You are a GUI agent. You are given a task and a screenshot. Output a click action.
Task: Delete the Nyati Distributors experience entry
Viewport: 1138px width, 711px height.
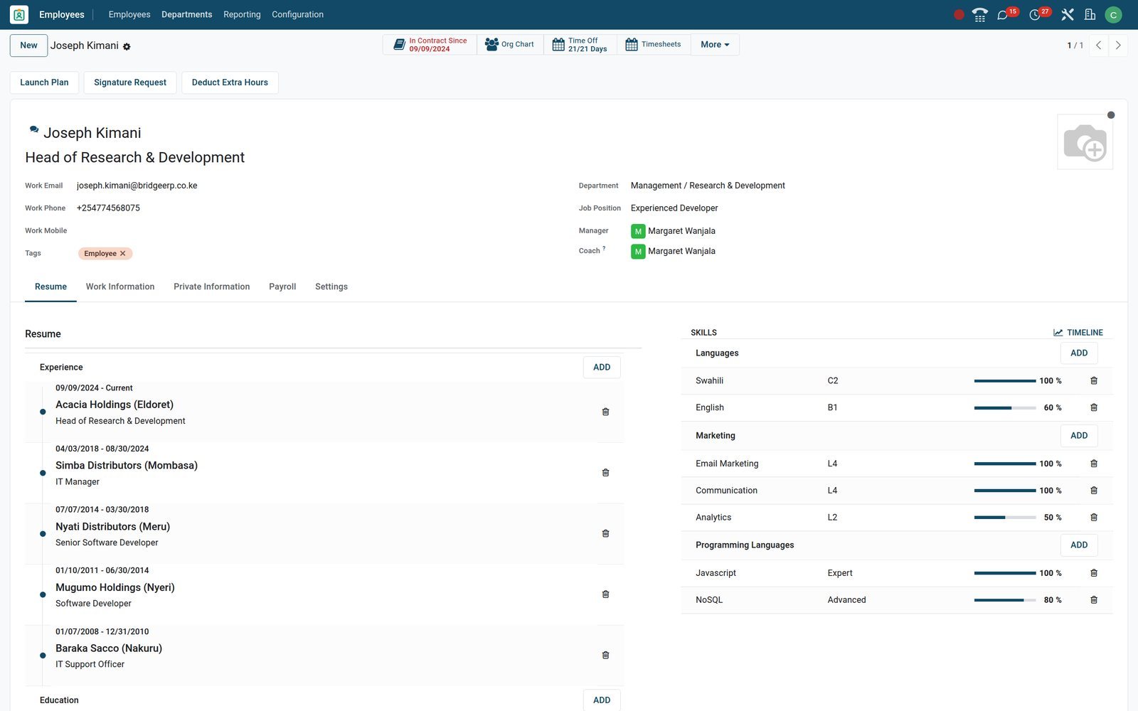605,533
